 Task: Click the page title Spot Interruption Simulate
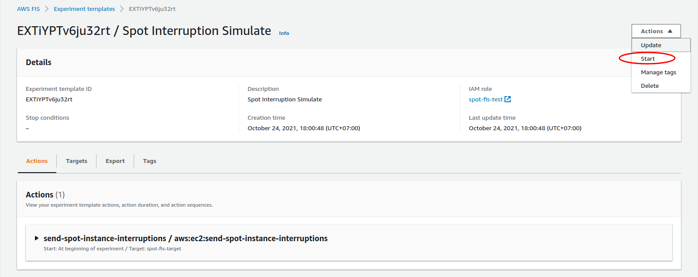click(144, 31)
